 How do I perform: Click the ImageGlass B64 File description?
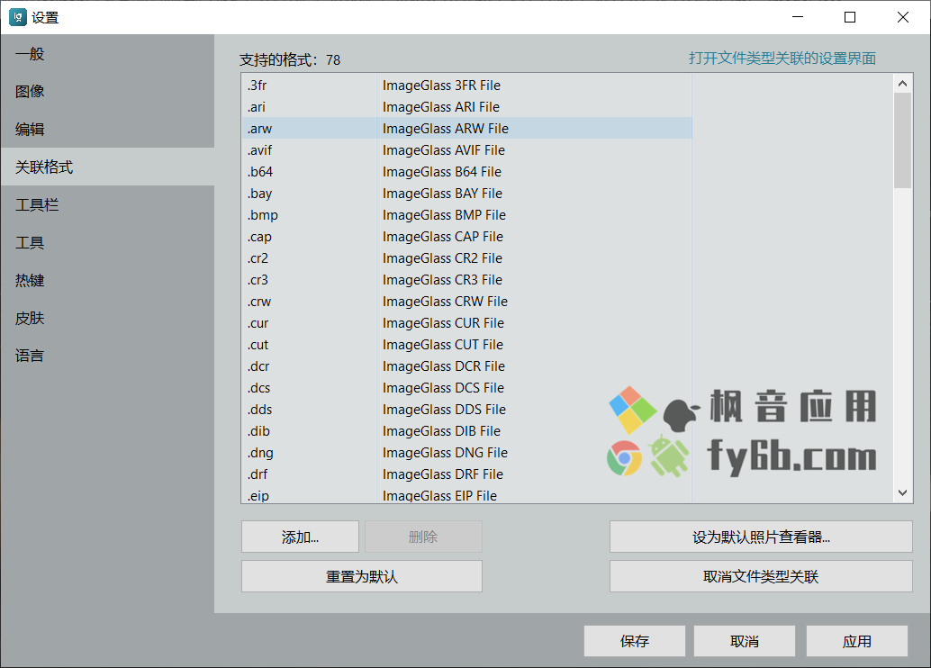click(x=442, y=172)
